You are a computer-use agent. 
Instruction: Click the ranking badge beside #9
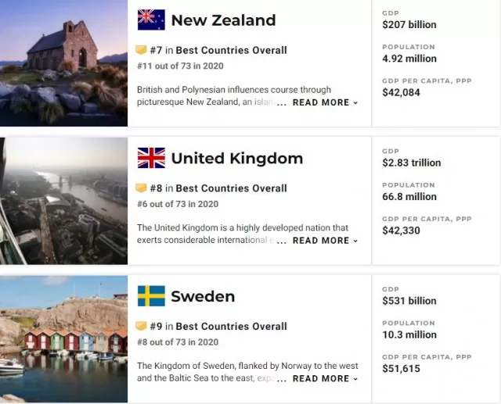[141, 326]
